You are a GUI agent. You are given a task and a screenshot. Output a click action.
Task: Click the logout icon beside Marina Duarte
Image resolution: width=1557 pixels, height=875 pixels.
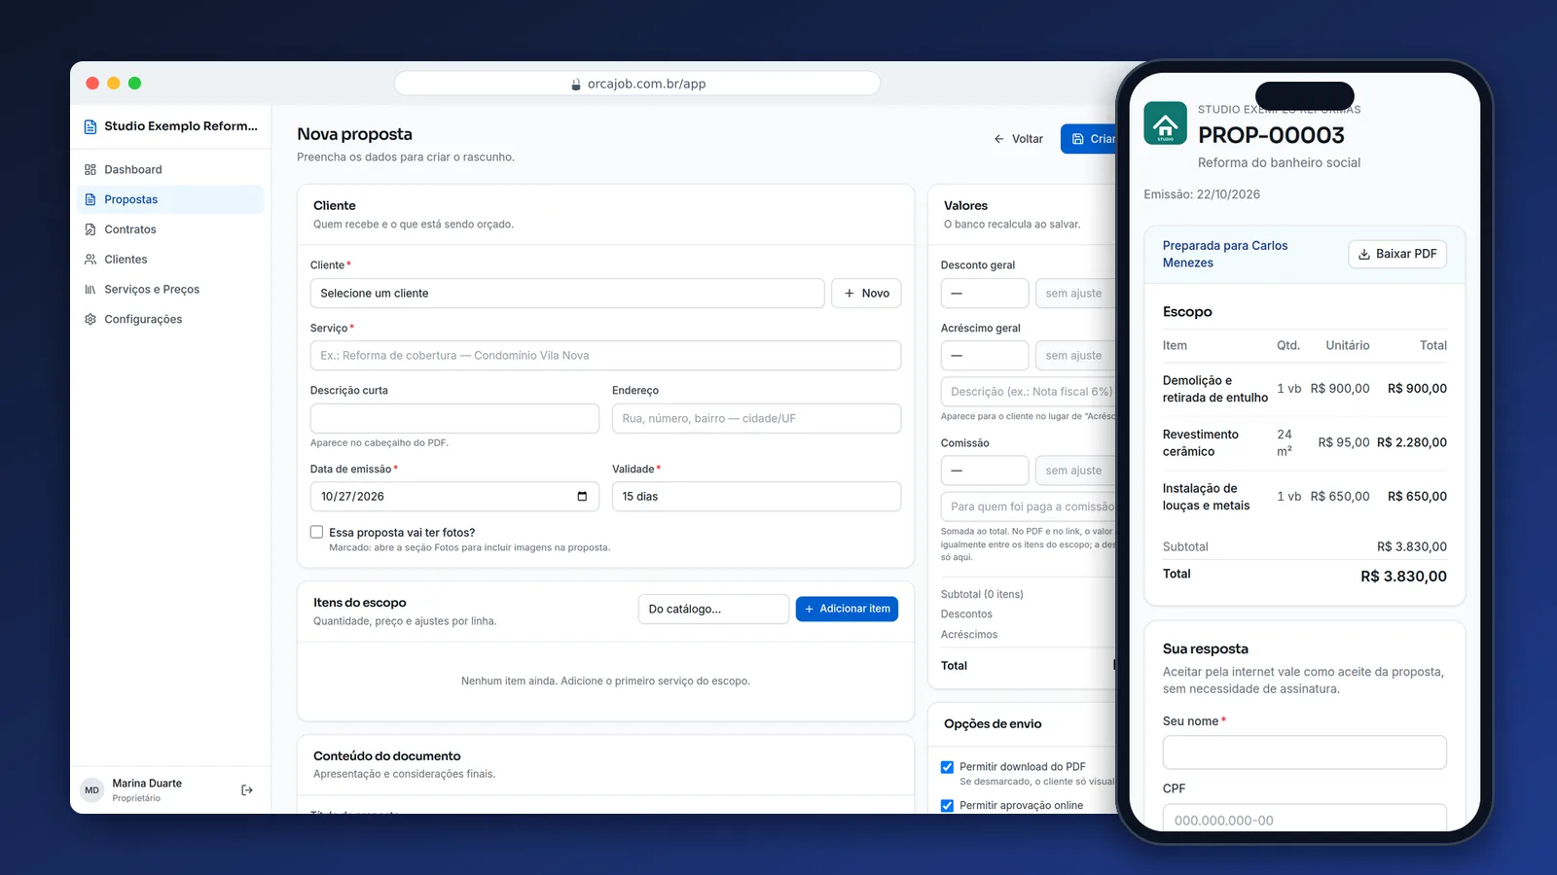pyautogui.click(x=247, y=790)
